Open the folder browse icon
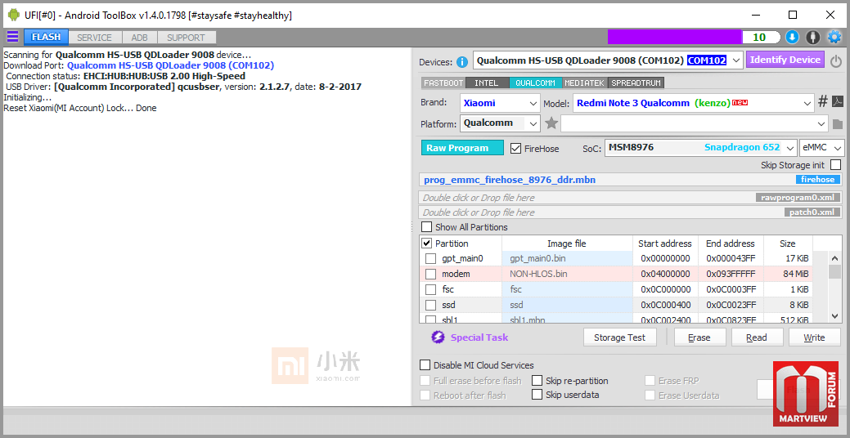Viewport: 850px width, 438px height. pyautogui.click(x=837, y=124)
